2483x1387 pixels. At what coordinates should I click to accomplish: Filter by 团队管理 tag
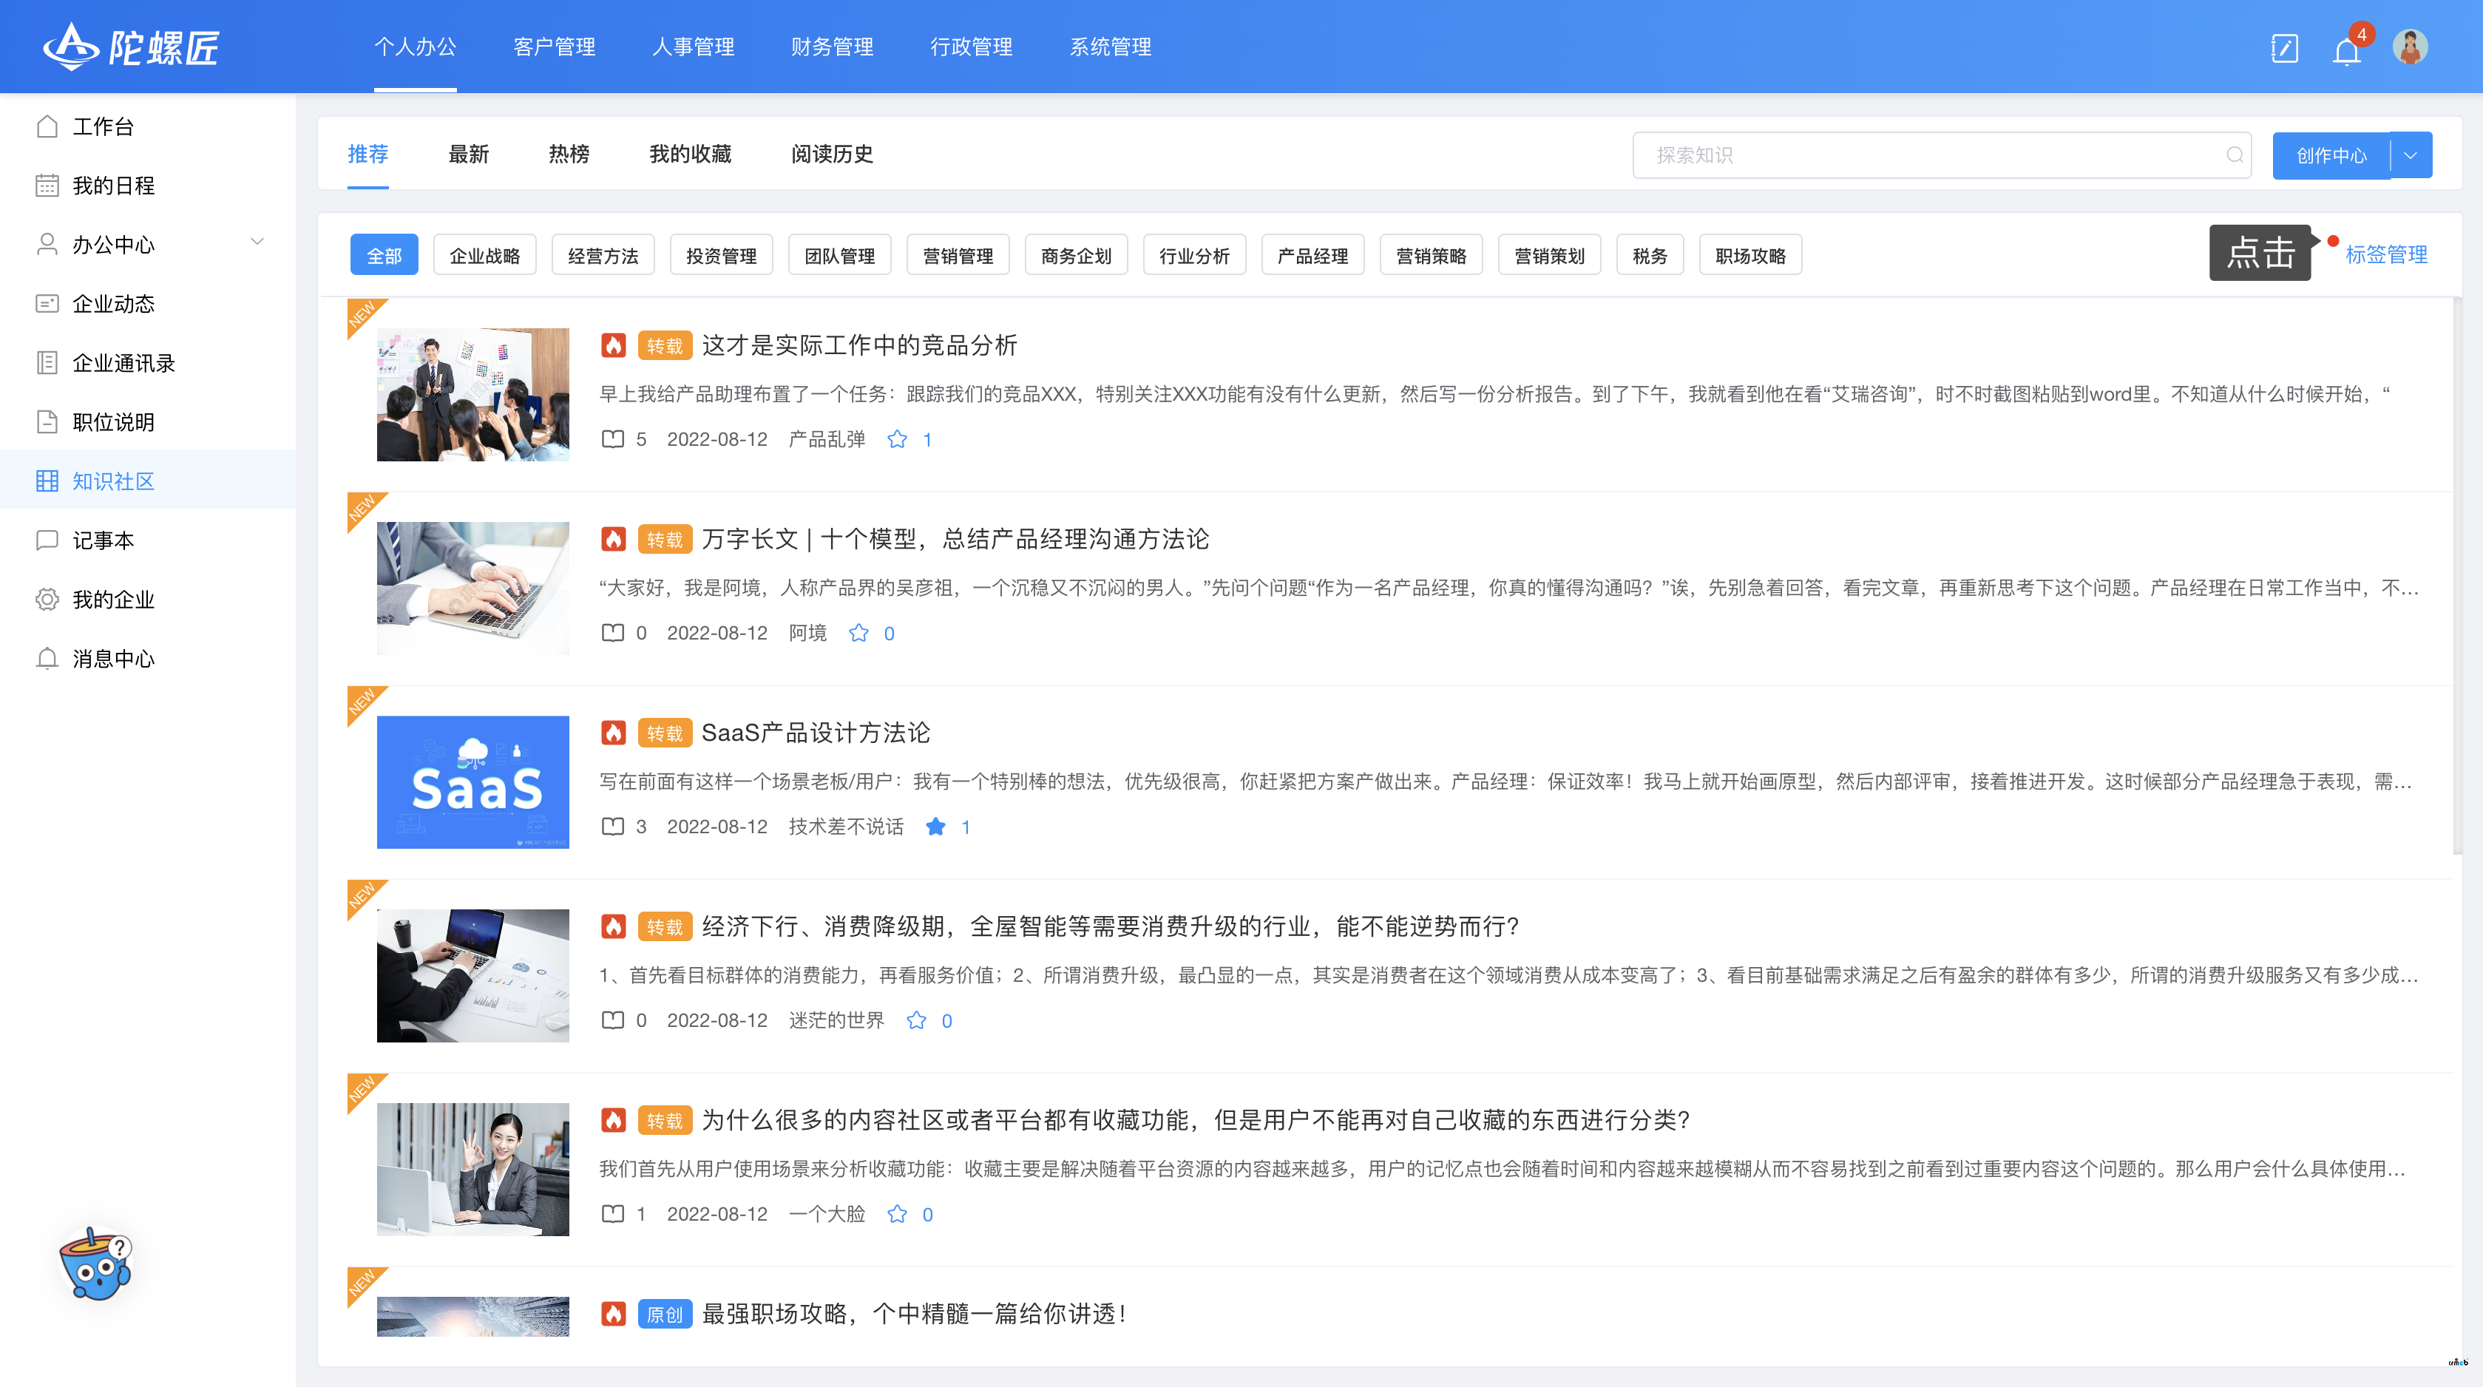839,254
